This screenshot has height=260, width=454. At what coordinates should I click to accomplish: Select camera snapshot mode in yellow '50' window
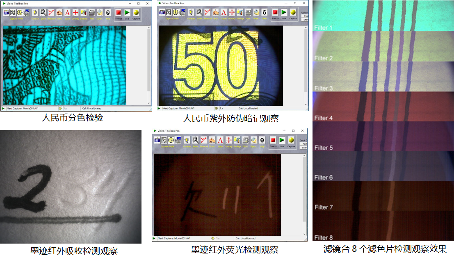tap(162, 12)
